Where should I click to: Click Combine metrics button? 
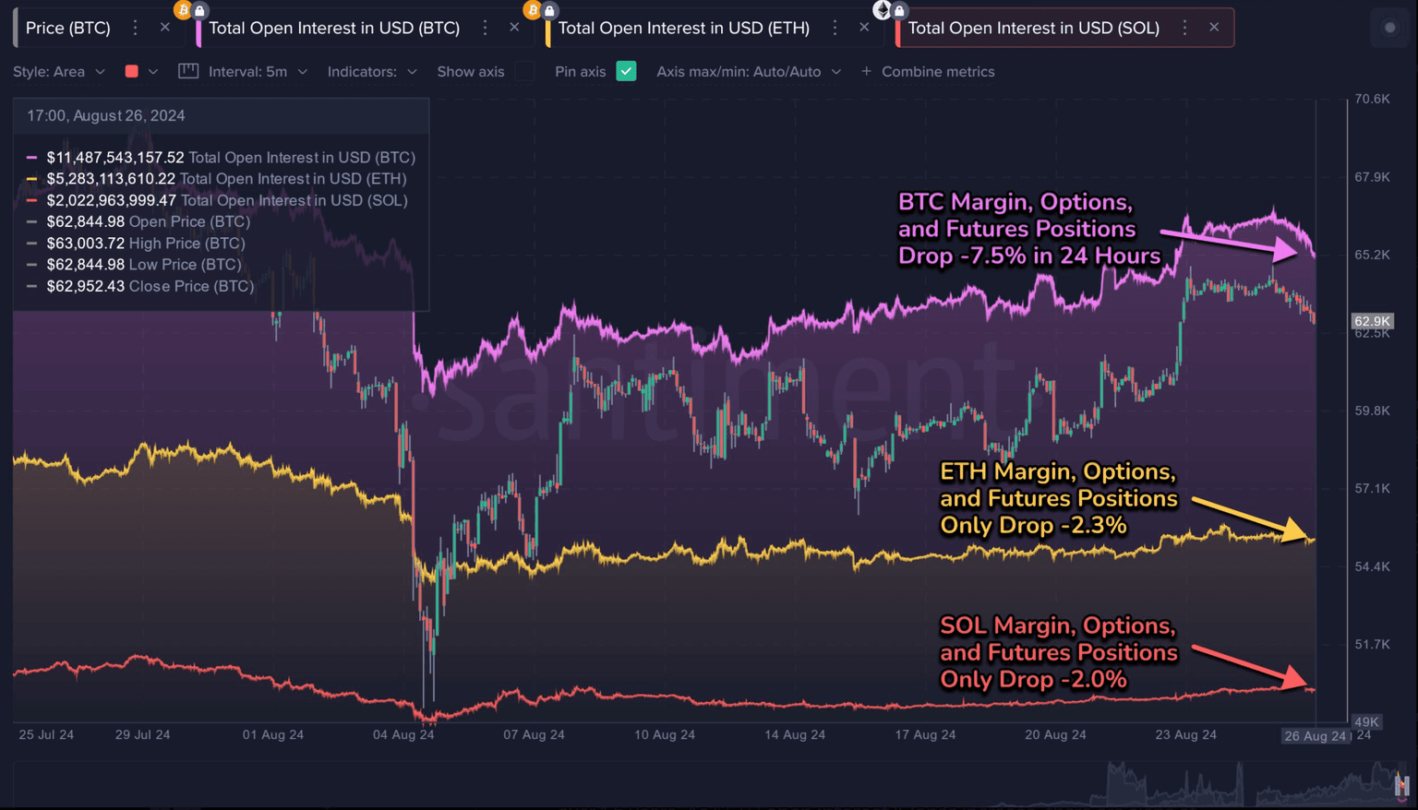(x=928, y=71)
